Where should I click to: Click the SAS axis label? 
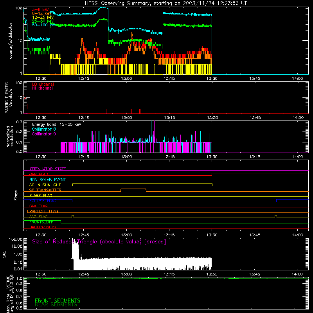click(x=4, y=254)
